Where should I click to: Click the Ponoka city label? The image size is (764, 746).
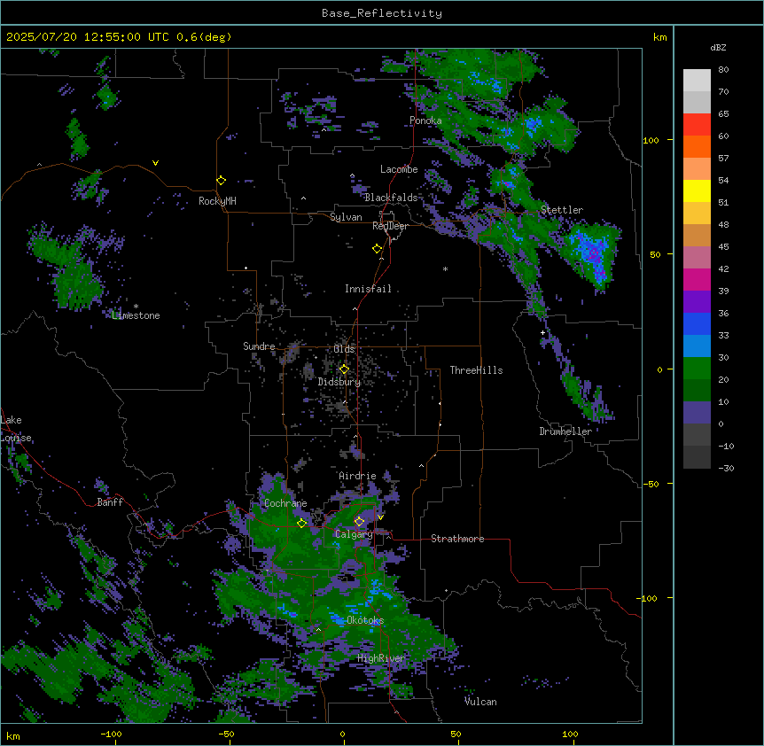(x=425, y=120)
